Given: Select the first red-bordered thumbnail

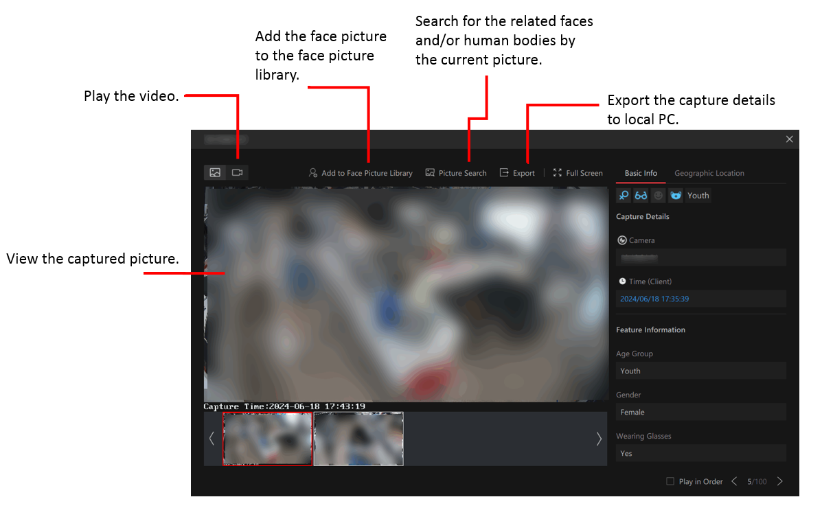Looking at the screenshot, I should (267, 439).
